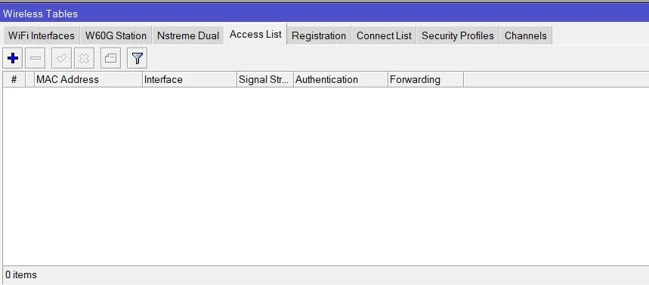The width and height of the screenshot is (649, 285).
Task: Click the enable checkmark toolbar icon
Action: 61,58
